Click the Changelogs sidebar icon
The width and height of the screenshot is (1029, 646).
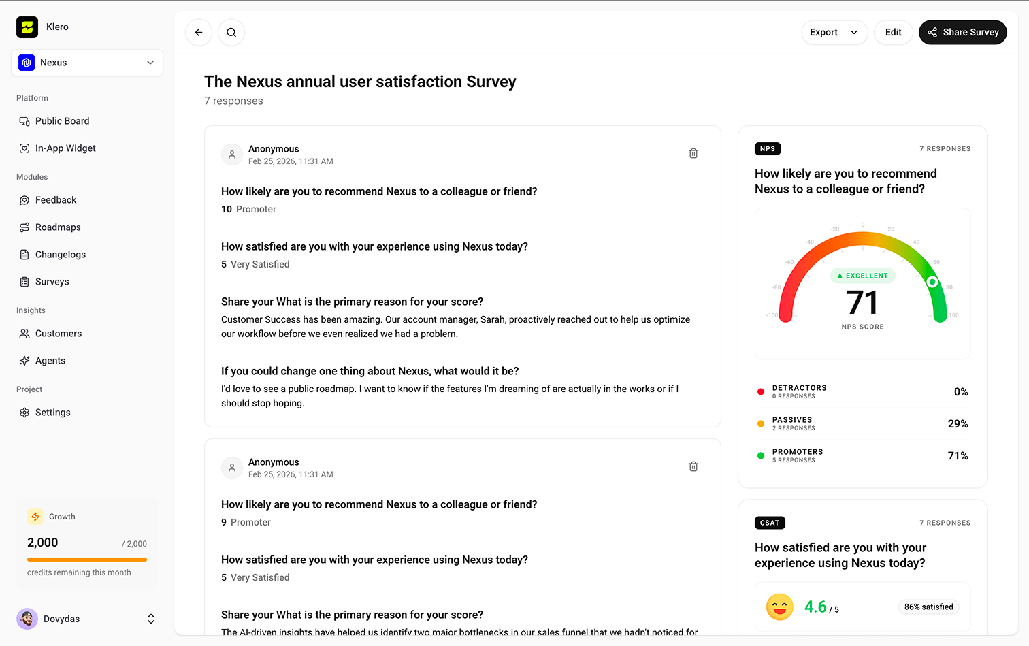point(24,255)
